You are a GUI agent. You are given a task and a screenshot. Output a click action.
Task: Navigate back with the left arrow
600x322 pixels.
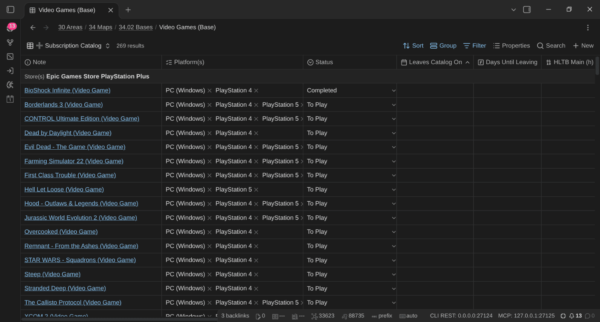pos(33,28)
